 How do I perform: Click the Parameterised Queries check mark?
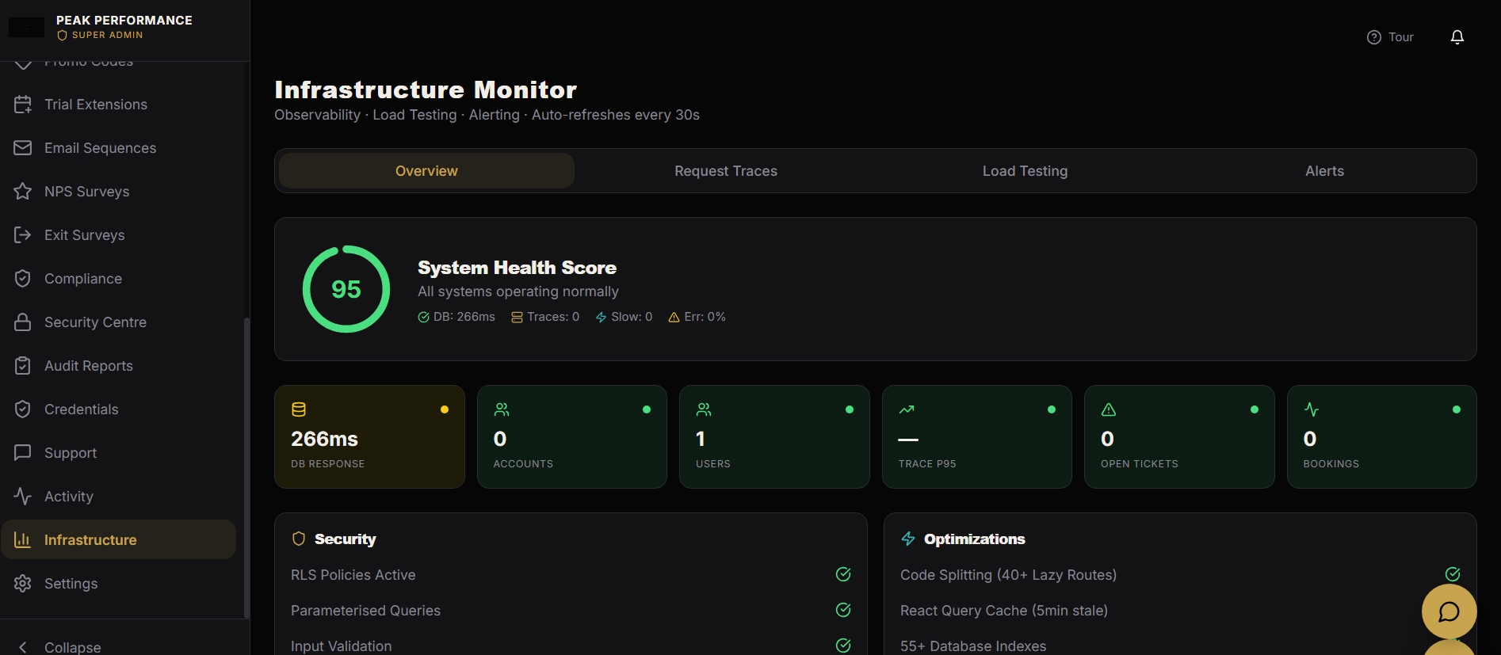(843, 610)
